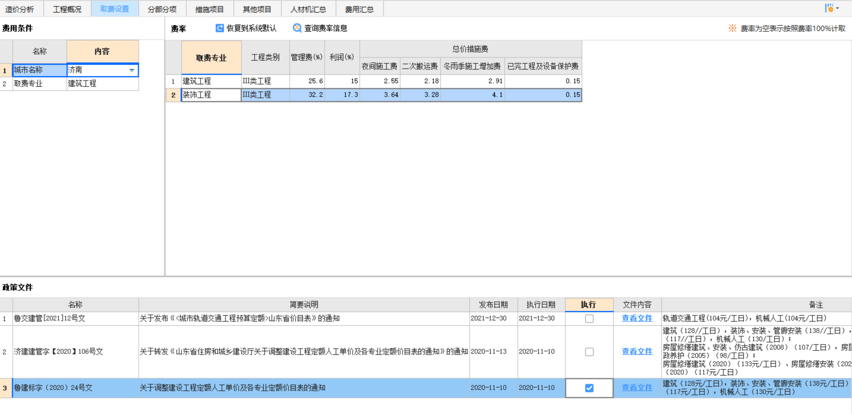Click the 已完工程及设备保护费 column header
852x414 pixels.
pos(543,66)
